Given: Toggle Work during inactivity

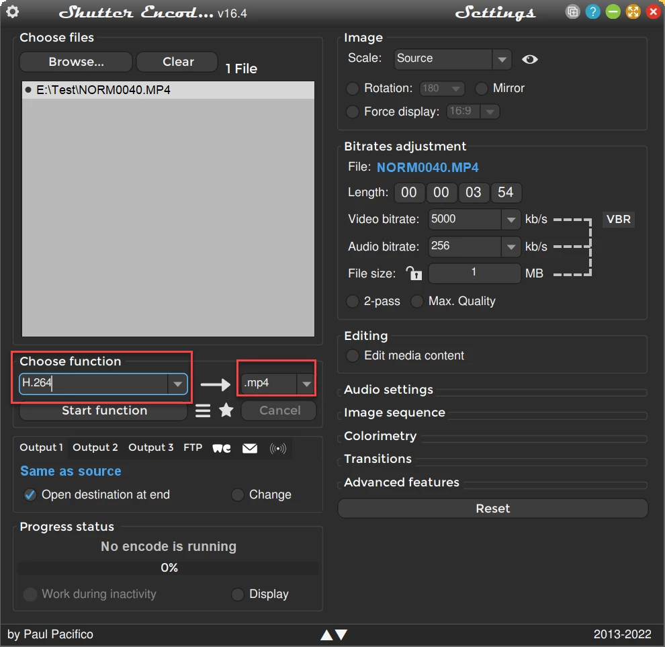Looking at the screenshot, I should [30, 595].
